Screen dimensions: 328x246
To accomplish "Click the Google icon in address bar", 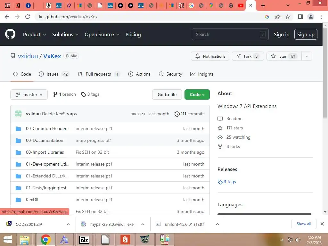I will click(x=267, y=17).
